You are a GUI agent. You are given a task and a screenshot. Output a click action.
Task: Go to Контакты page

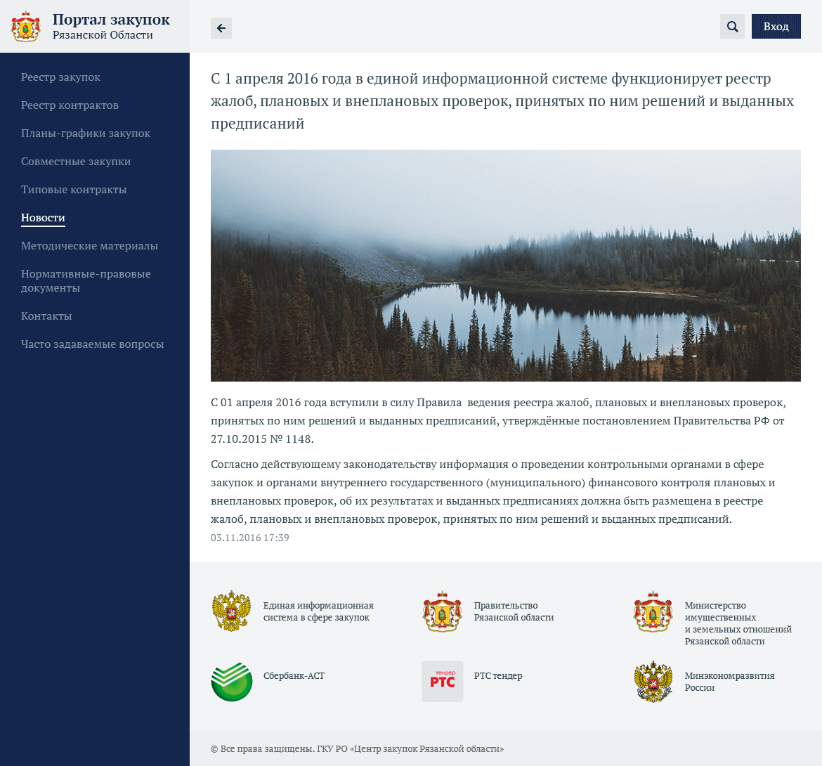[46, 316]
